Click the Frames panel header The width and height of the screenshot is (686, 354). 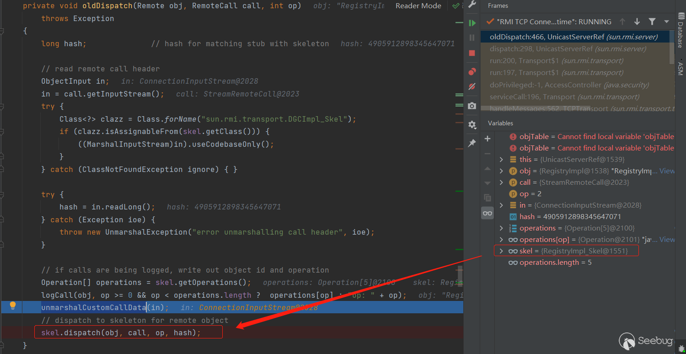[x=498, y=5]
